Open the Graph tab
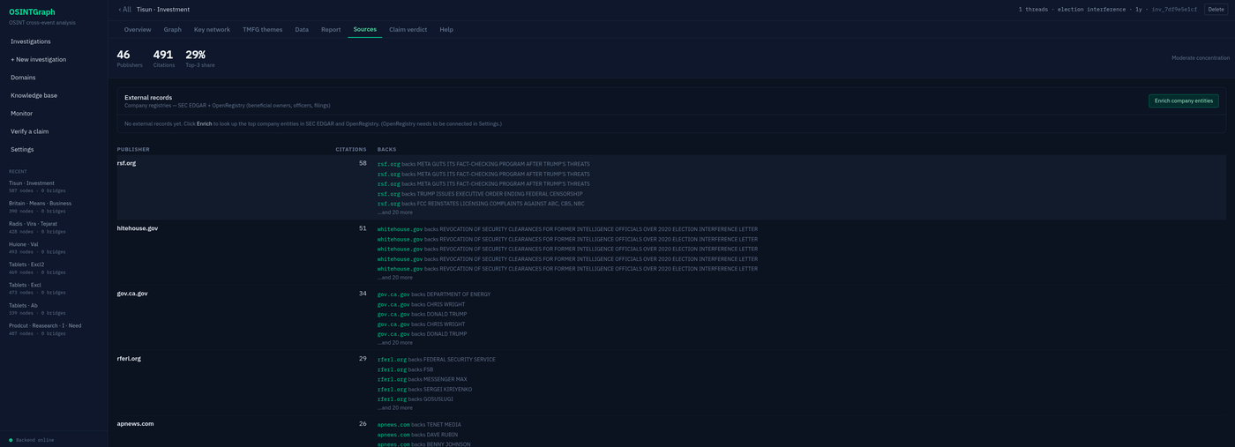This screenshot has height=447, width=1235. coord(172,29)
